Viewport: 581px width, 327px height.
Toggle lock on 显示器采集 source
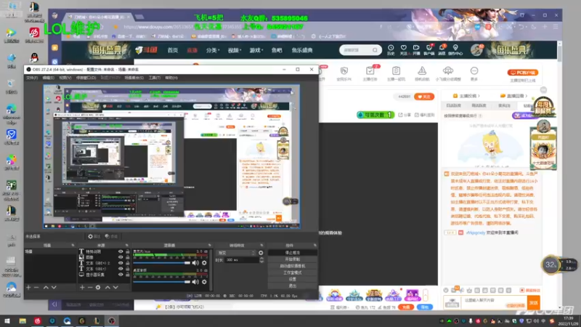(x=128, y=275)
